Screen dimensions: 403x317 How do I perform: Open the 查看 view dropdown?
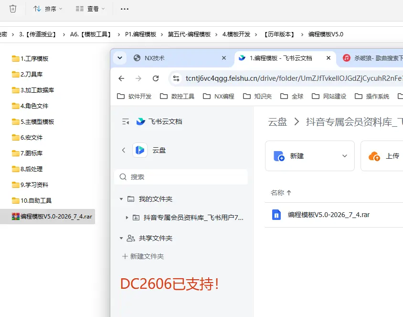(x=90, y=9)
